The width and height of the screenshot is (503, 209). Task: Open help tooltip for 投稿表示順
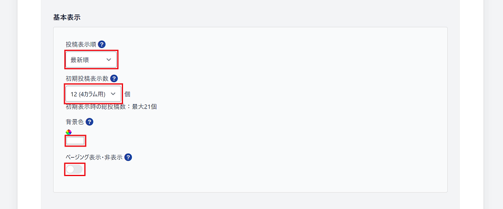coord(102,44)
